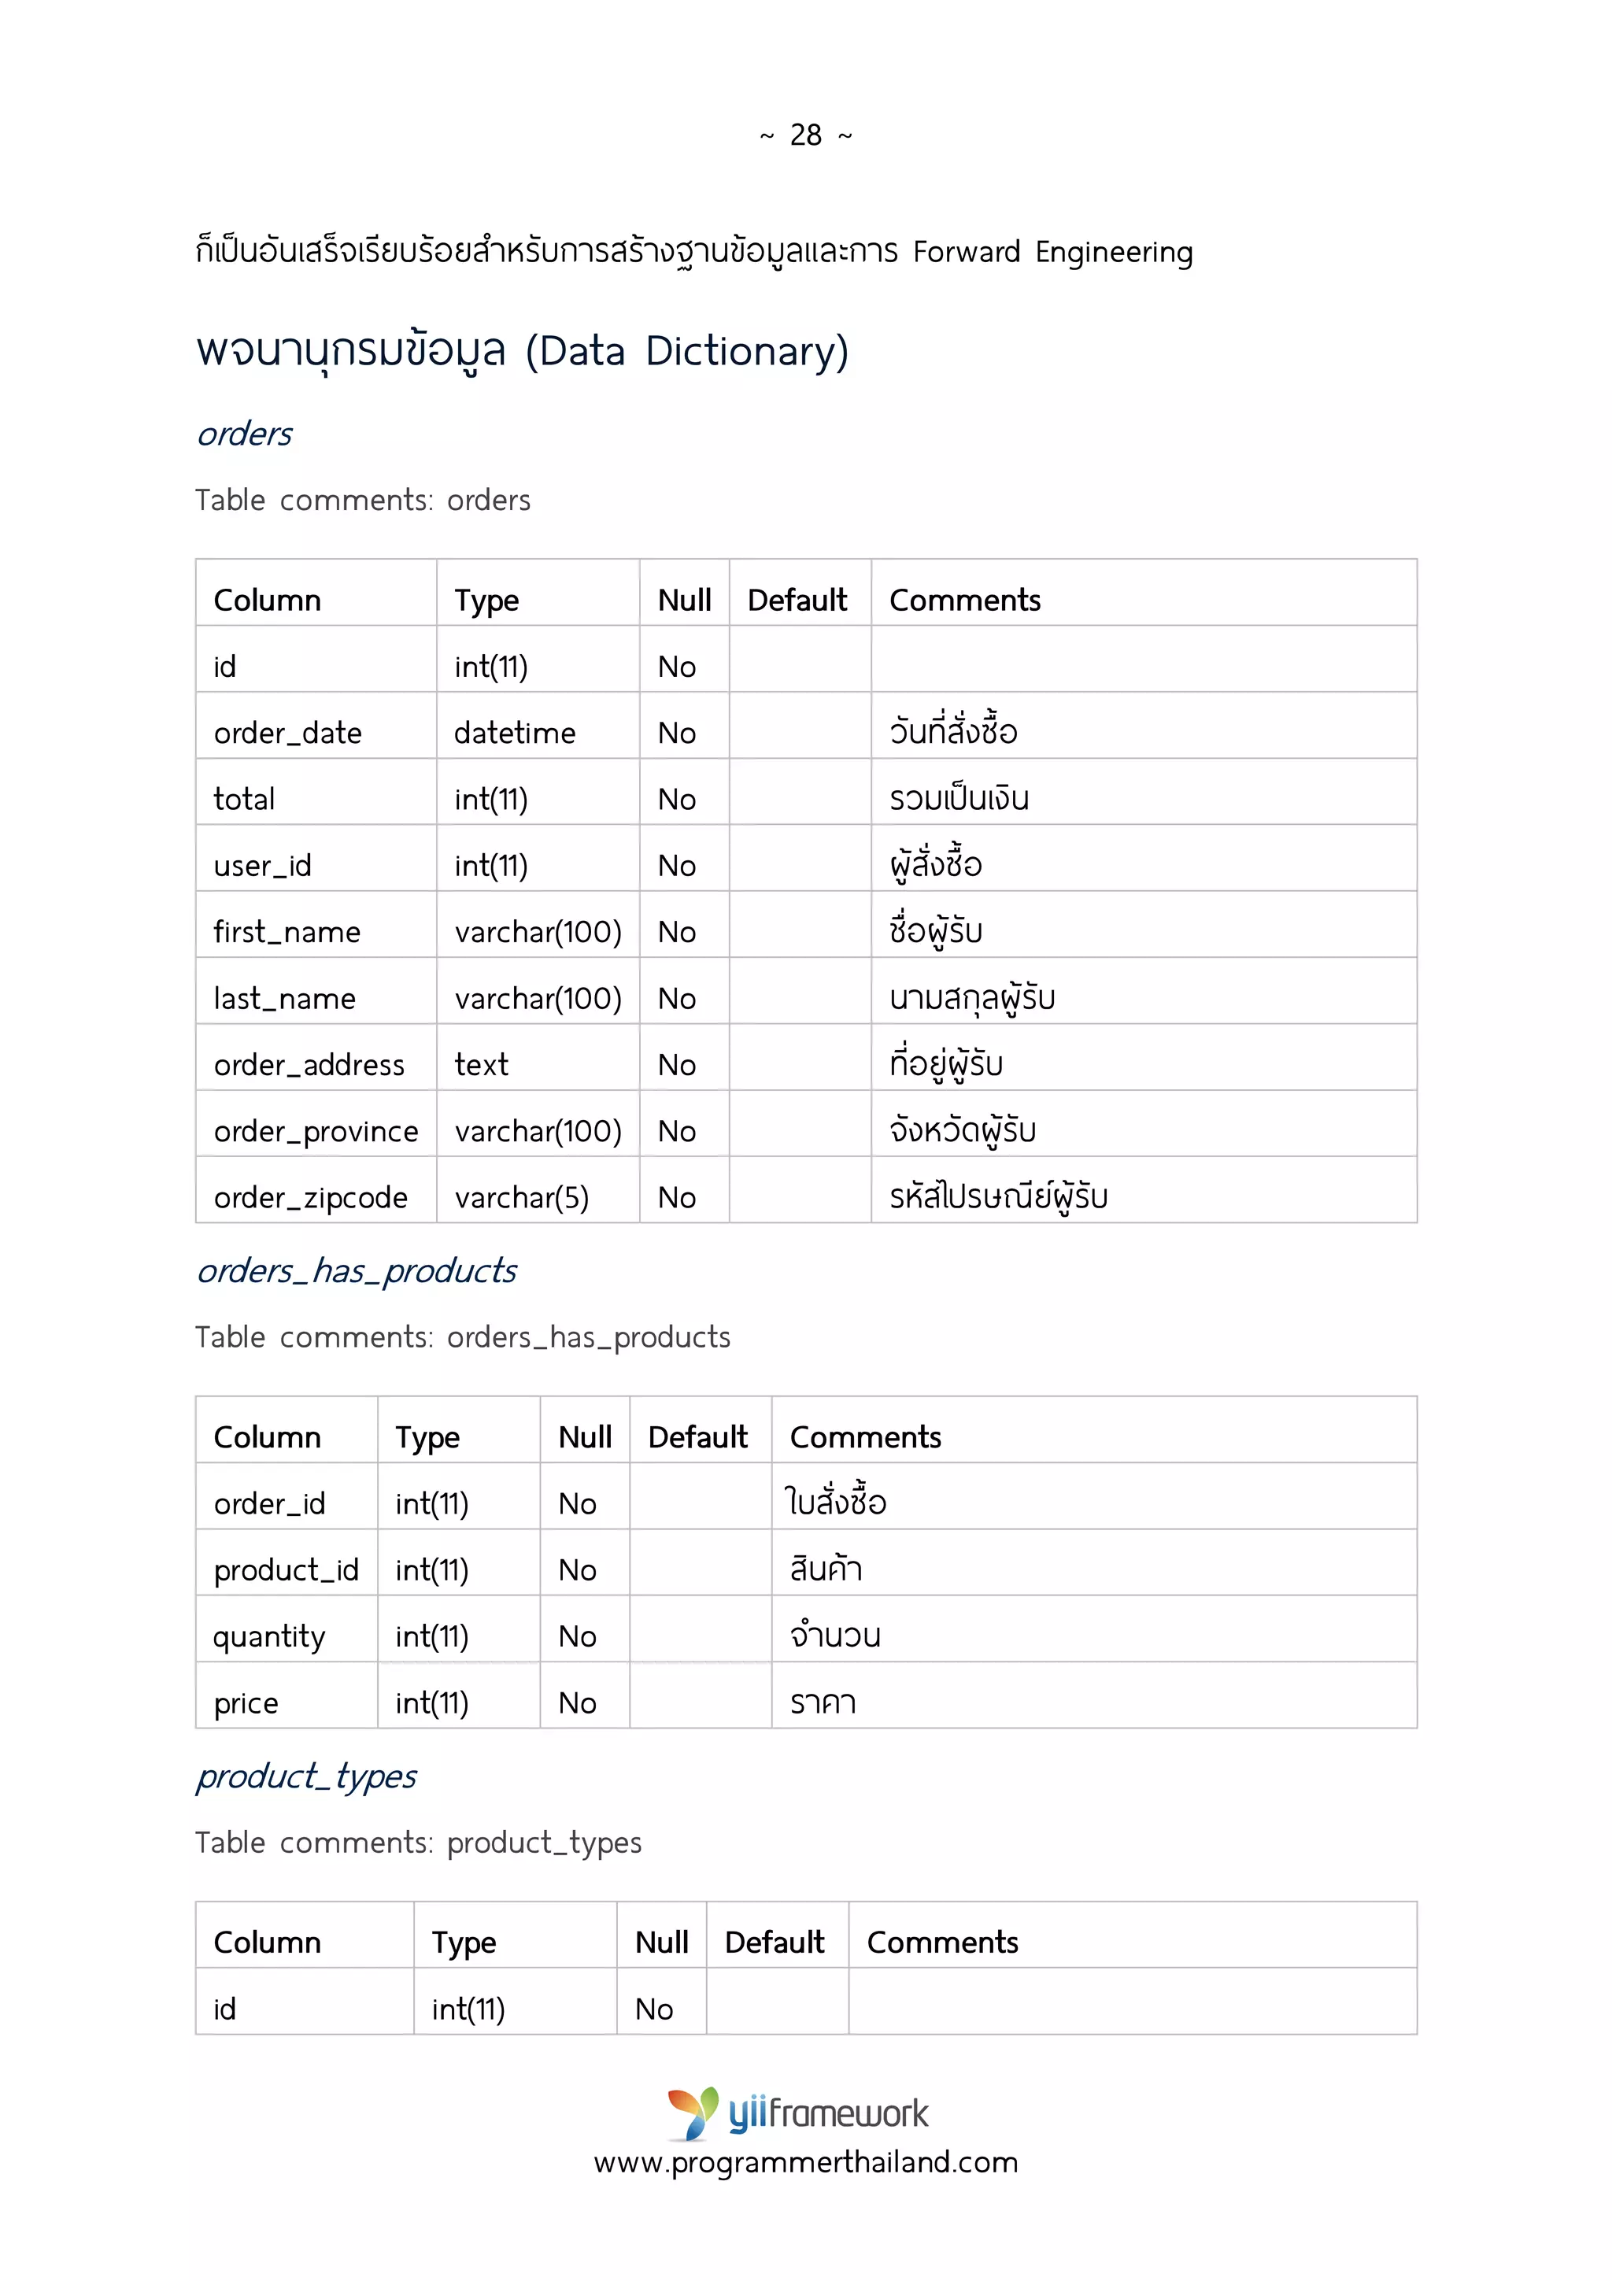Click the orders_has_products section title
Viewport: 1612px width, 2281px height.
(357, 1270)
